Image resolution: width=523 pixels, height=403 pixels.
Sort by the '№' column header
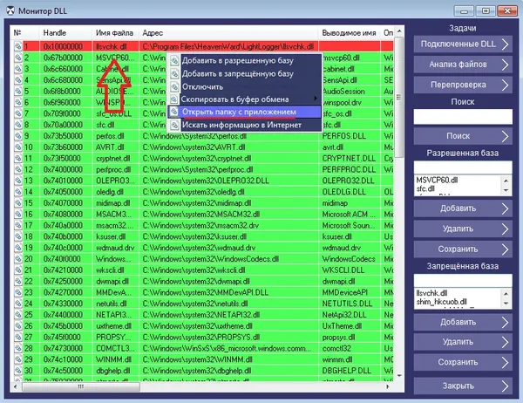click(x=17, y=33)
